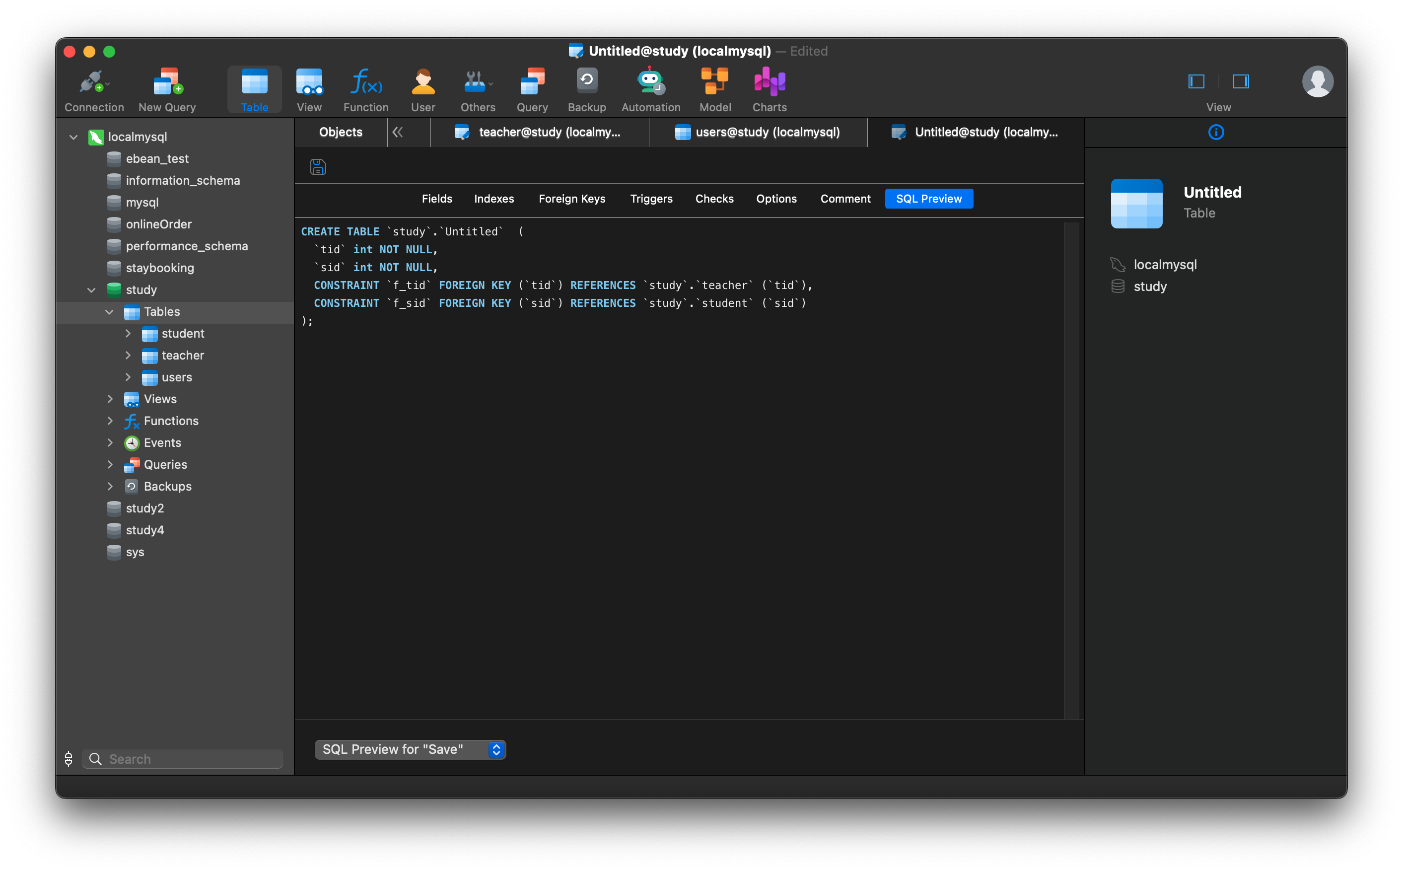Toggle the right information pane view

pyautogui.click(x=1241, y=81)
